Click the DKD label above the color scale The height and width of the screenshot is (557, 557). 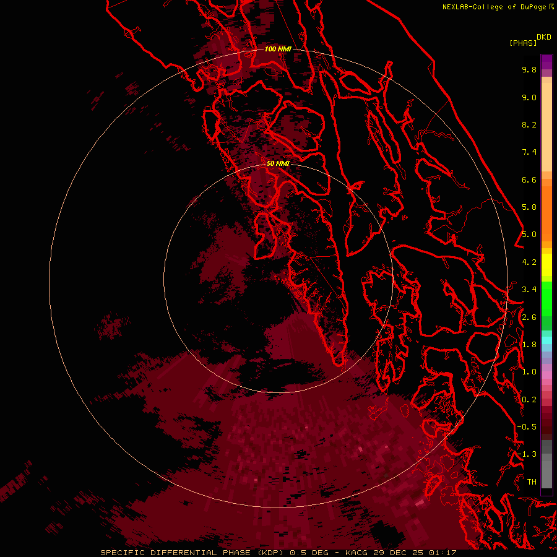(544, 37)
